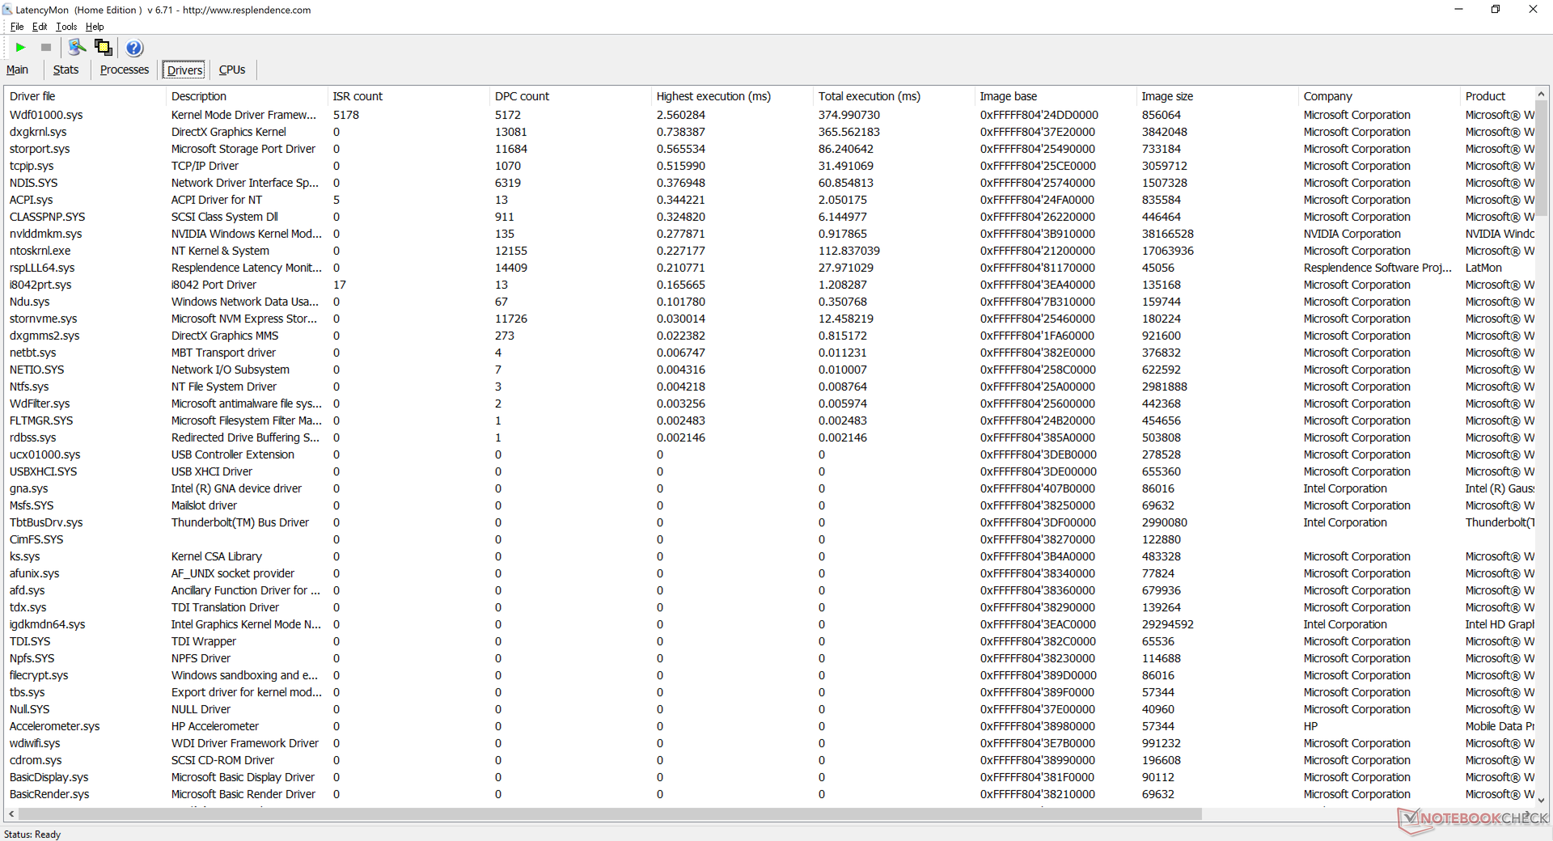Select the CLASSPNP.SYS driver row
Screen dimensions: 1553x841
click(768, 217)
